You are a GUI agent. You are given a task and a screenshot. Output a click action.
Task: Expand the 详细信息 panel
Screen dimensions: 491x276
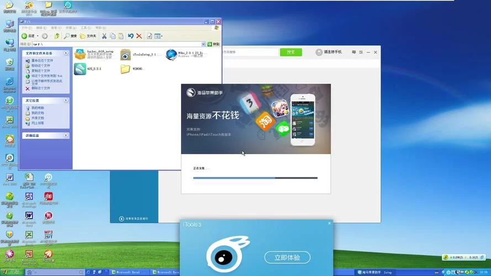click(x=66, y=135)
